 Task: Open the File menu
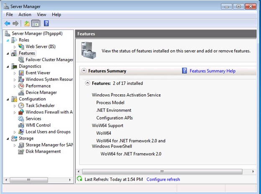[x=9, y=15]
